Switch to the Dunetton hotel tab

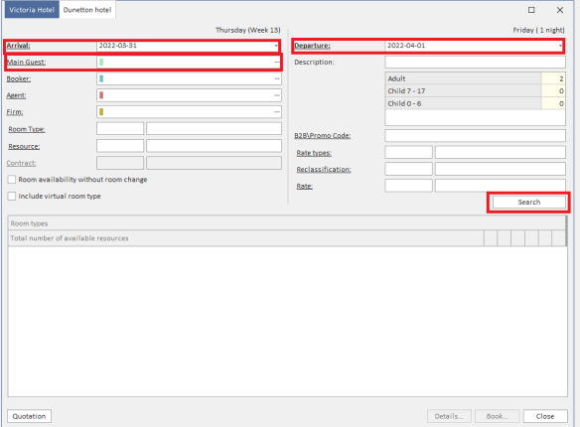pyautogui.click(x=87, y=10)
